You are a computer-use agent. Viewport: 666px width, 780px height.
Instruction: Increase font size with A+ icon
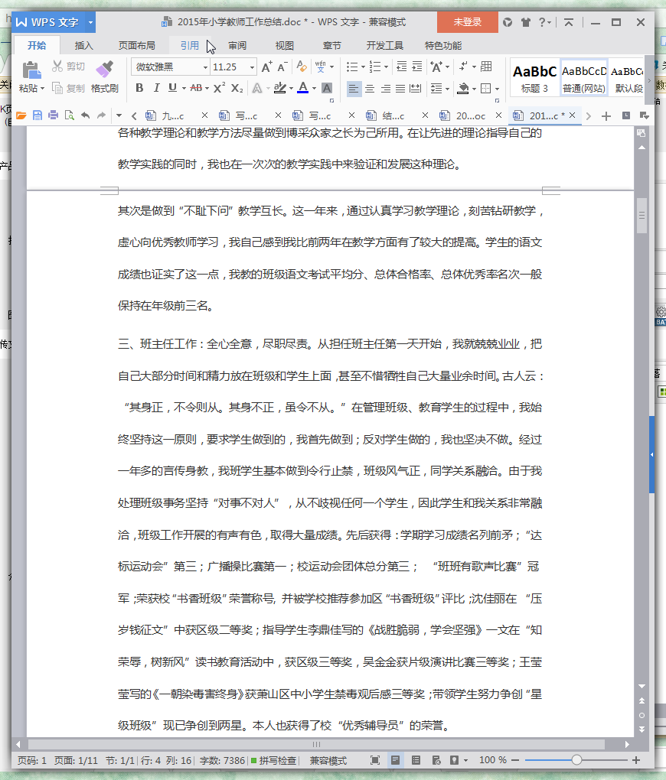point(267,67)
